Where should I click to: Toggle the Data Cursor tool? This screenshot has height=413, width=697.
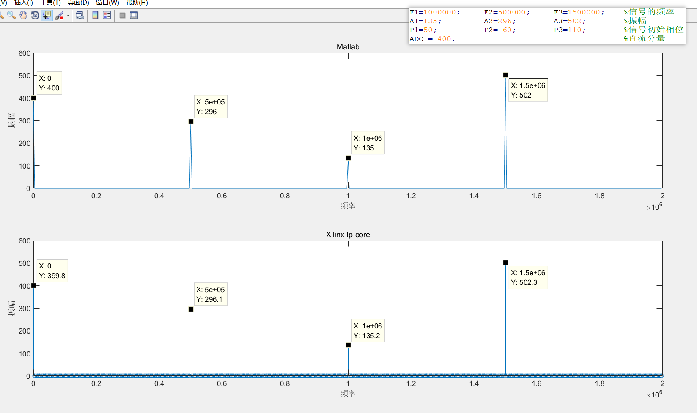pos(47,15)
